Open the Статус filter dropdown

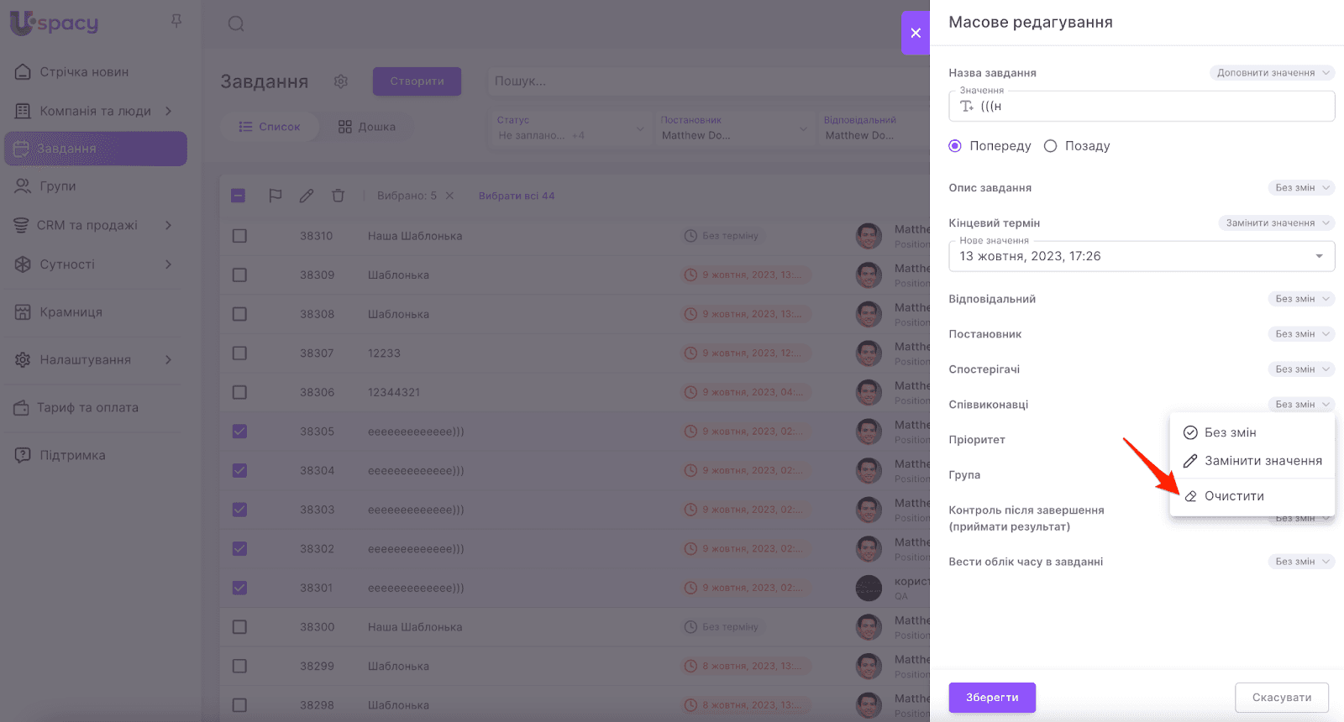click(571, 128)
